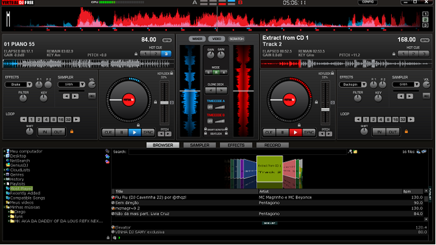Toggle Timecode A off switch
This screenshot has width=436, height=245.
point(210,107)
